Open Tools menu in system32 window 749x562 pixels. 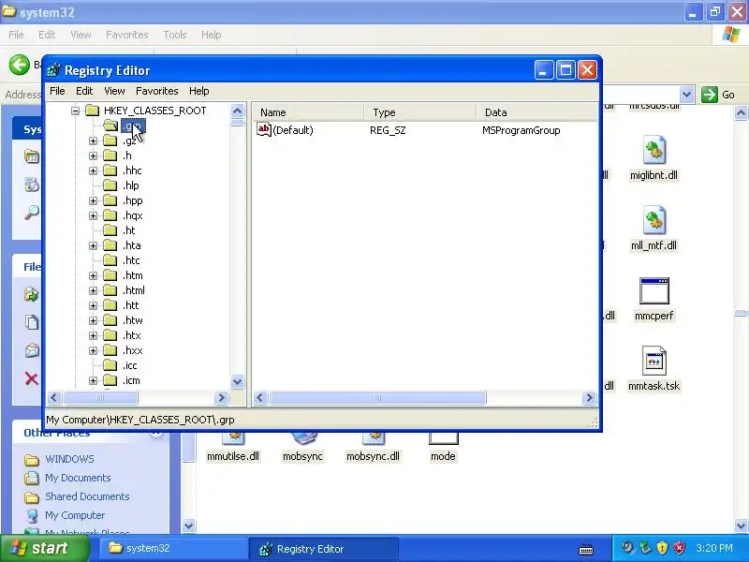(x=175, y=35)
